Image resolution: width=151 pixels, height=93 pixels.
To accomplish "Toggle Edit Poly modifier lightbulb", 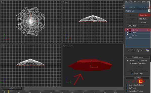I will 127,30.
